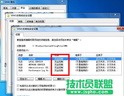This screenshot has height=96, width=124.
Task: Click folder icon in front dialog title bar
Action: [14, 29]
